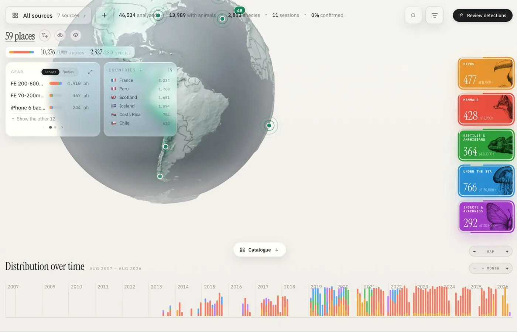The image size is (517, 332).
Task: Open the Reptiles & Amphibians card
Action: [x=486, y=145]
